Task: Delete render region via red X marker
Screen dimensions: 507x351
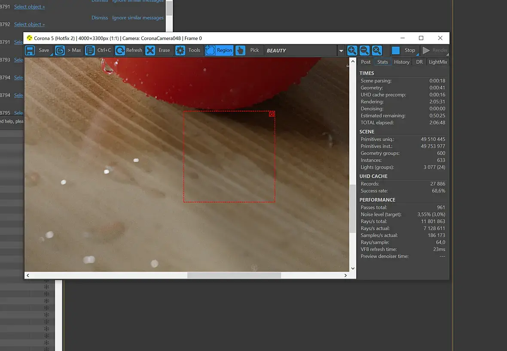Action: [272, 114]
